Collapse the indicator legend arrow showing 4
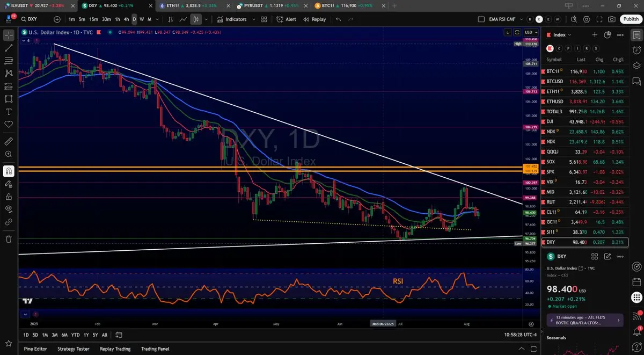Screen dimensions: 644x355 [27, 40]
